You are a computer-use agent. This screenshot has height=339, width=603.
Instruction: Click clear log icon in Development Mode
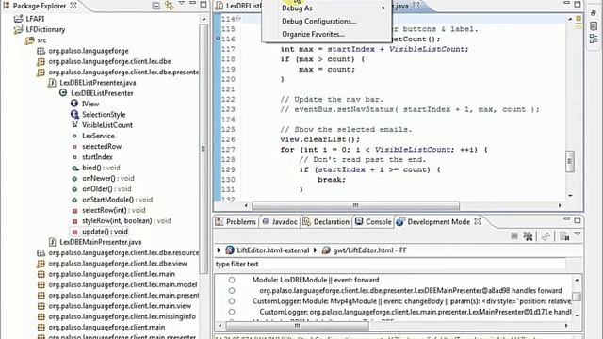(x=564, y=236)
